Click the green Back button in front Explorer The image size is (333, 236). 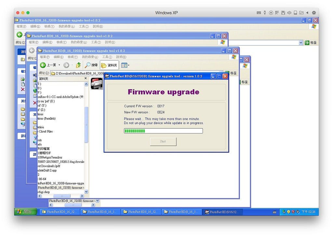pyautogui.click(x=43, y=65)
